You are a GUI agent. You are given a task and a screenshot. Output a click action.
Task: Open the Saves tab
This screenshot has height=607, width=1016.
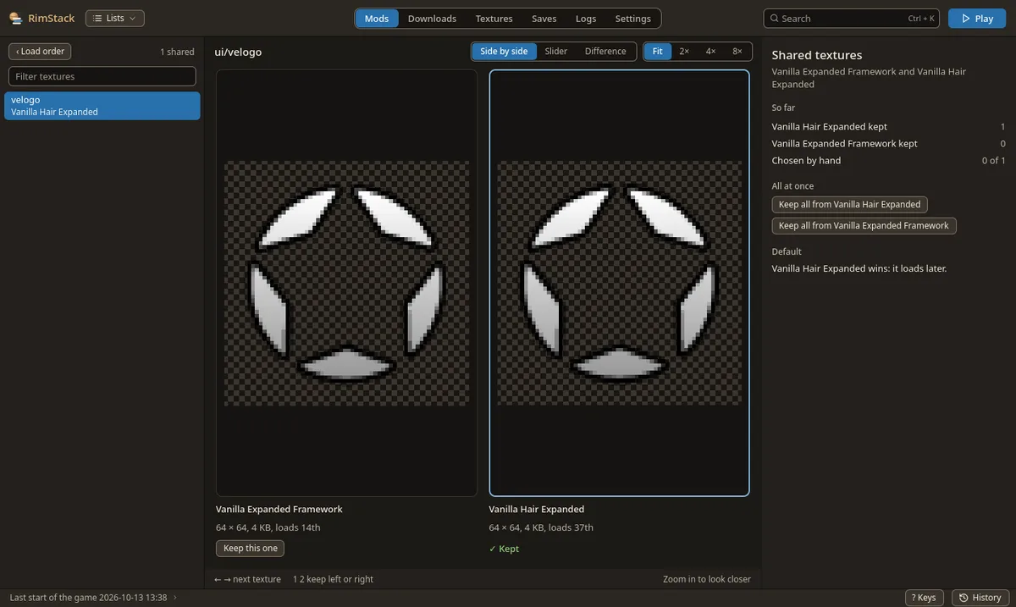544,18
